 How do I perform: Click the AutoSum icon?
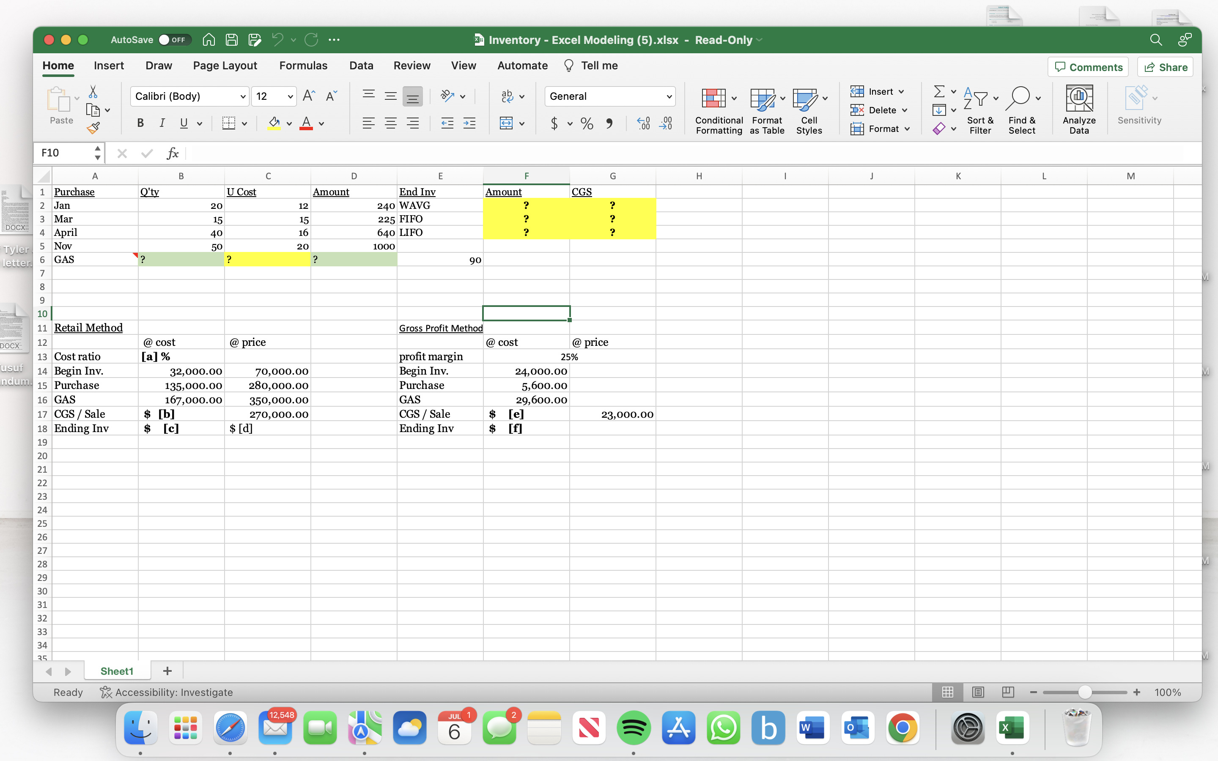(x=940, y=91)
